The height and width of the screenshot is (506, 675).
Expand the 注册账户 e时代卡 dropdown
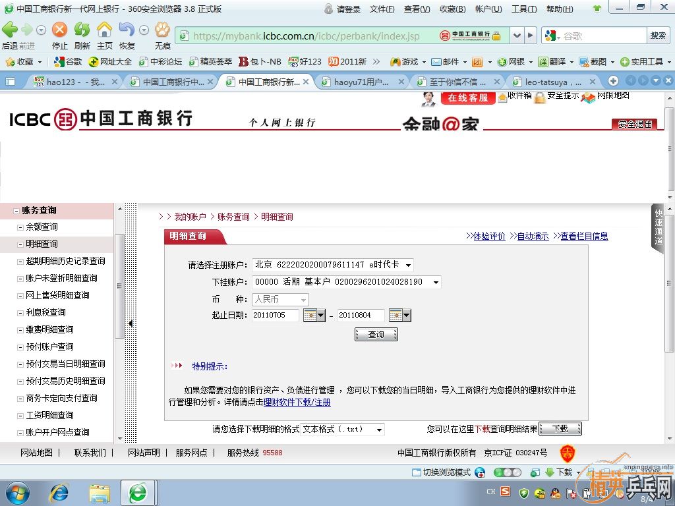pos(408,265)
